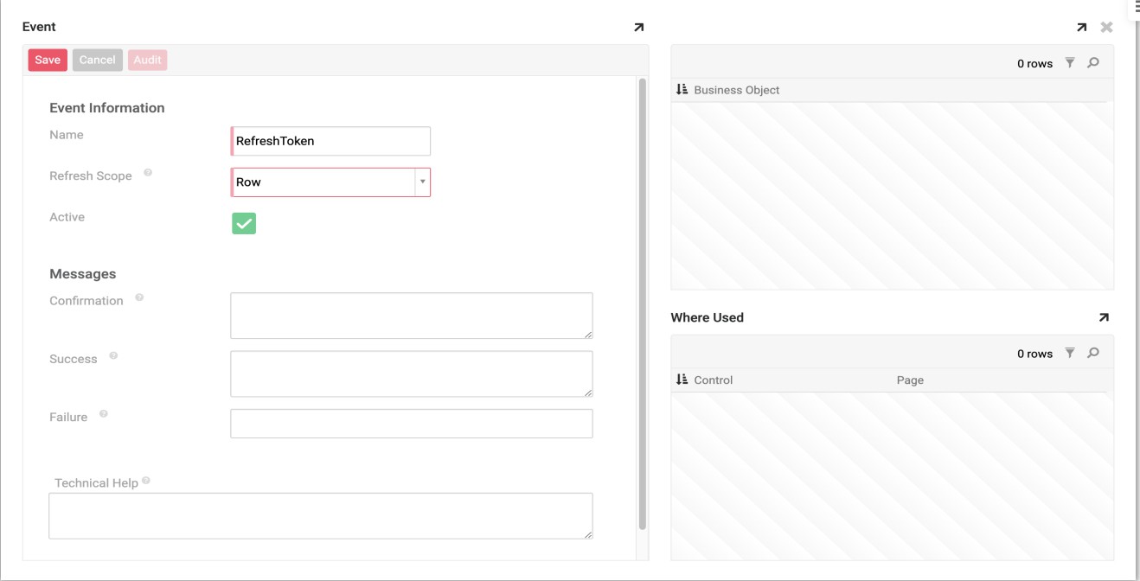Open the filter on the Where Used grid

[1070, 353]
